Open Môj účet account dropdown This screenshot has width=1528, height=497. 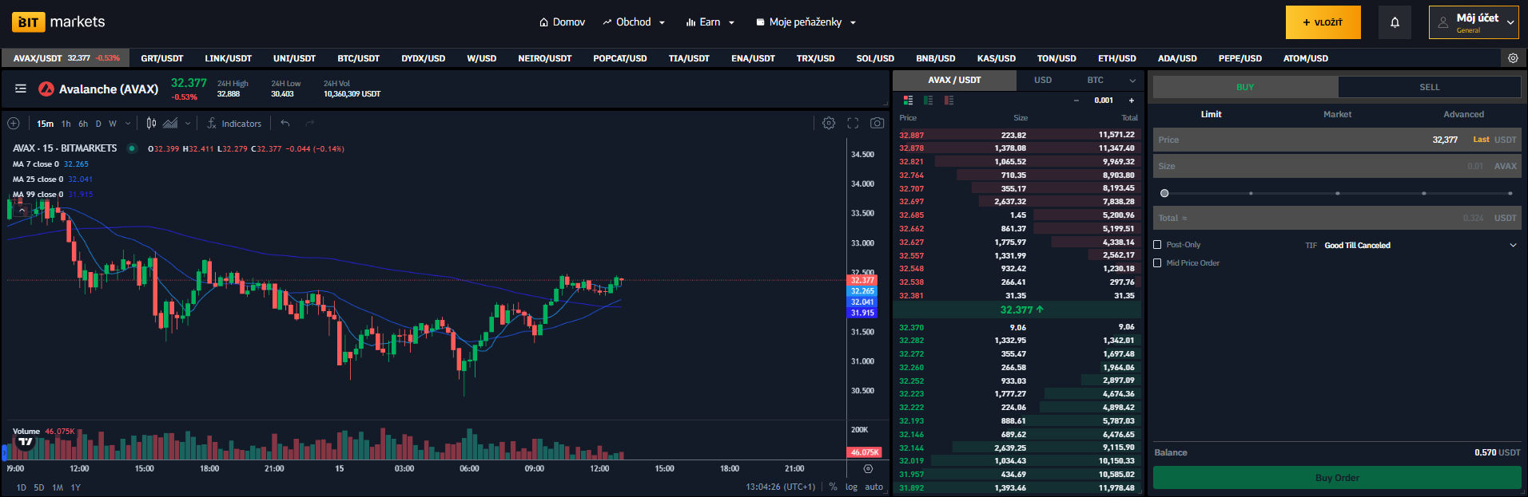click(1473, 22)
